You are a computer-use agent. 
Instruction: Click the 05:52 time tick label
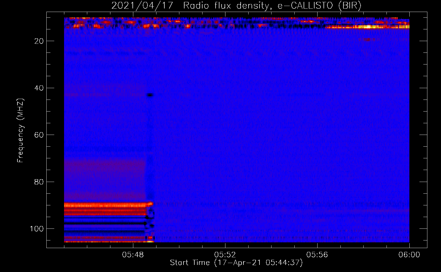(x=225, y=255)
